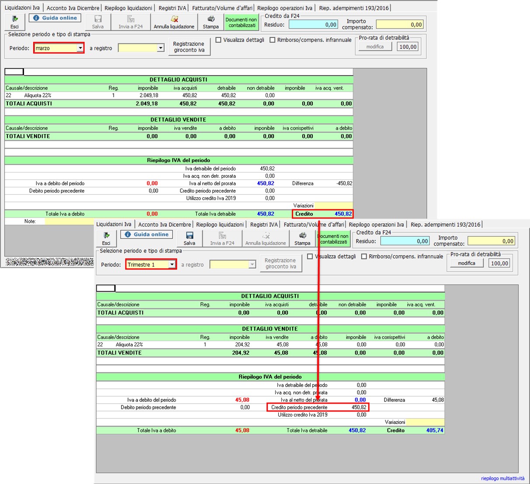
Task: Click the yellow Importo compensato field at top
Action: pyautogui.click(x=399, y=24)
